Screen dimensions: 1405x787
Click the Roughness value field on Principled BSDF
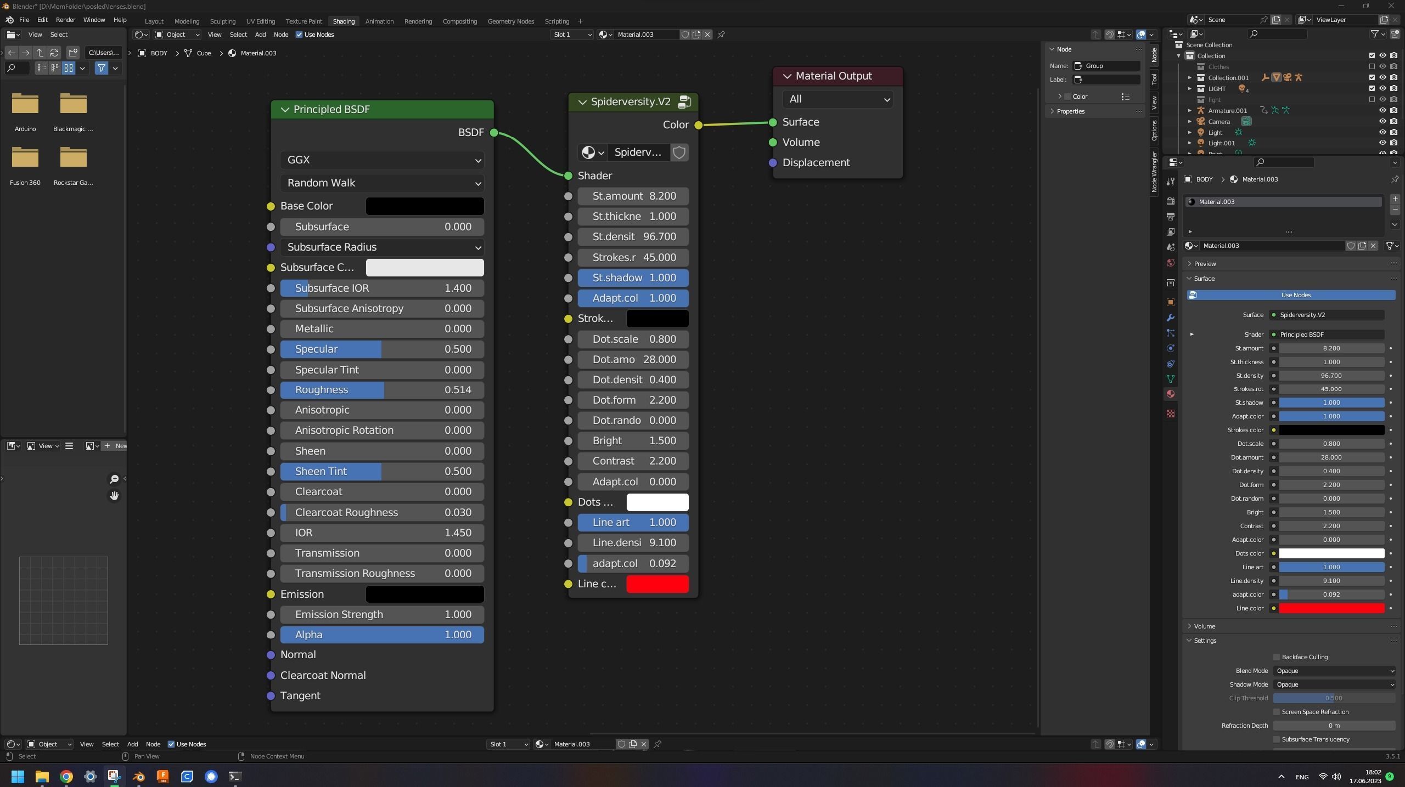point(382,390)
